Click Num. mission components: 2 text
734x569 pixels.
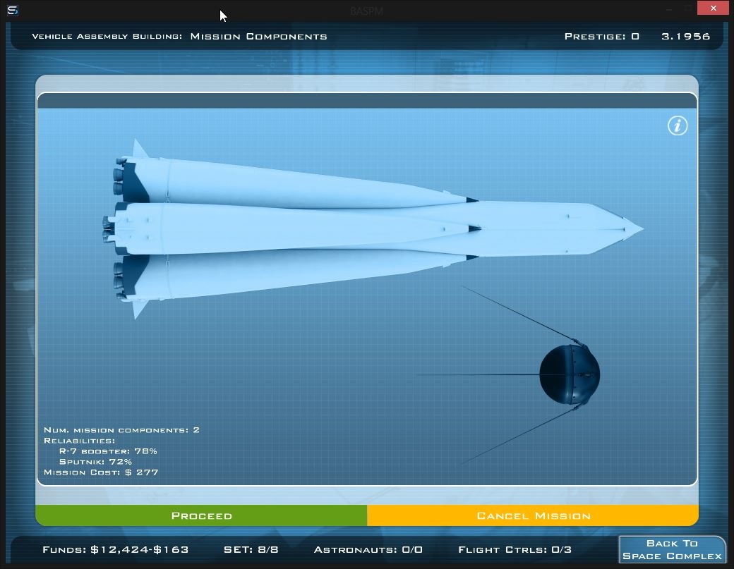pyautogui.click(x=121, y=430)
